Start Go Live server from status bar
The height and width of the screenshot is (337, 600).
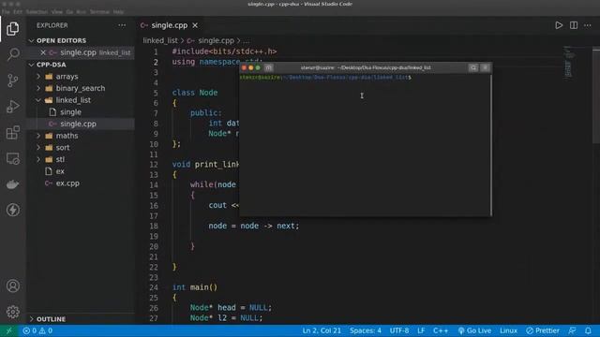[x=474, y=330]
